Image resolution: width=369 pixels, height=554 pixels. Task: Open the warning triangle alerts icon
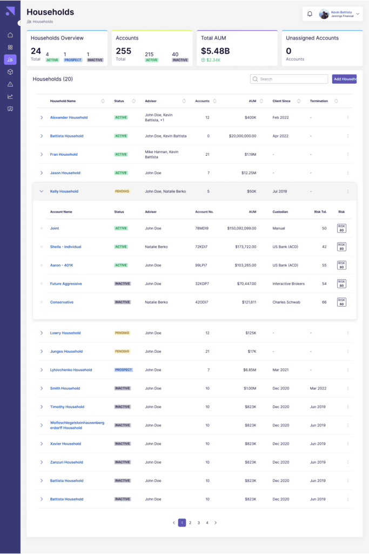click(x=10, y=84)
